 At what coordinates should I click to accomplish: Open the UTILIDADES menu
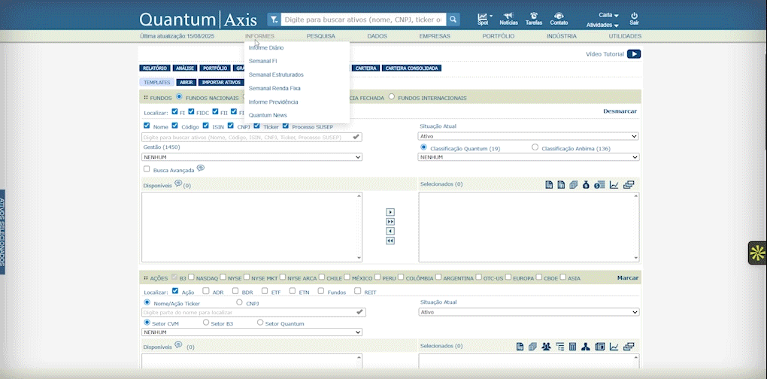(x=625, y=36)
